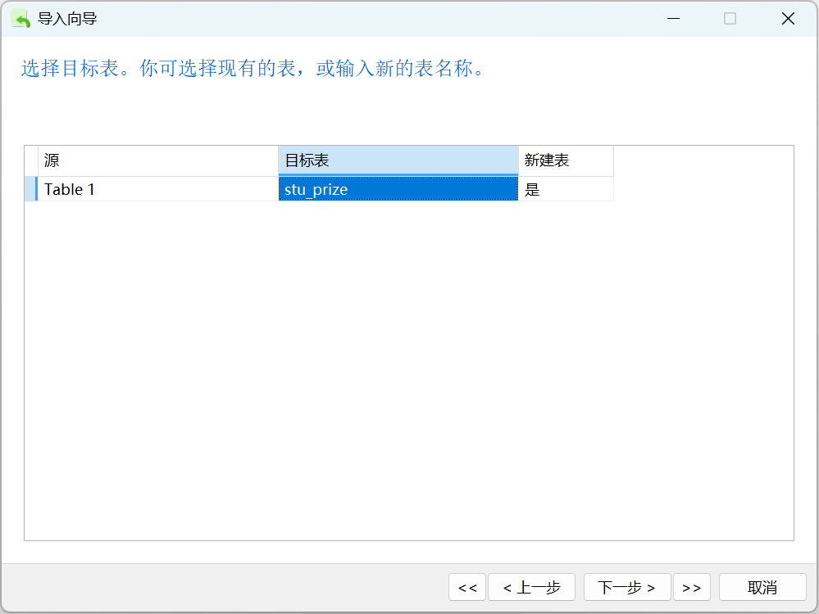Minimize the 导入向导 window

[673, 19]
